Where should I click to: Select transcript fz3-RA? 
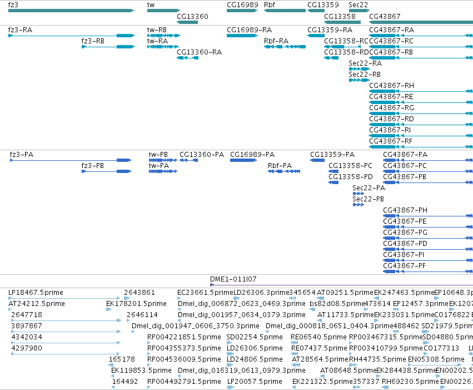tap(71, 36)
